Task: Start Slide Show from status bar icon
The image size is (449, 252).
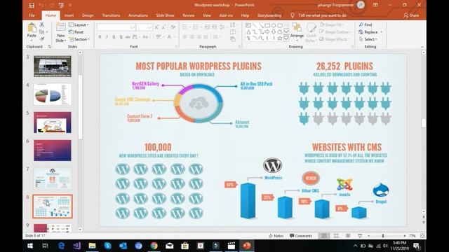Action: pyautogui.click(x=360, y=236)
